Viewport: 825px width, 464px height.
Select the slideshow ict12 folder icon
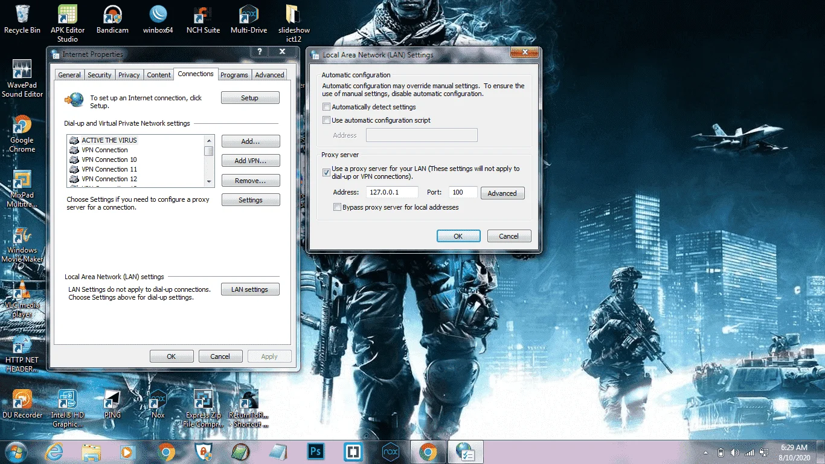[294, 23]
